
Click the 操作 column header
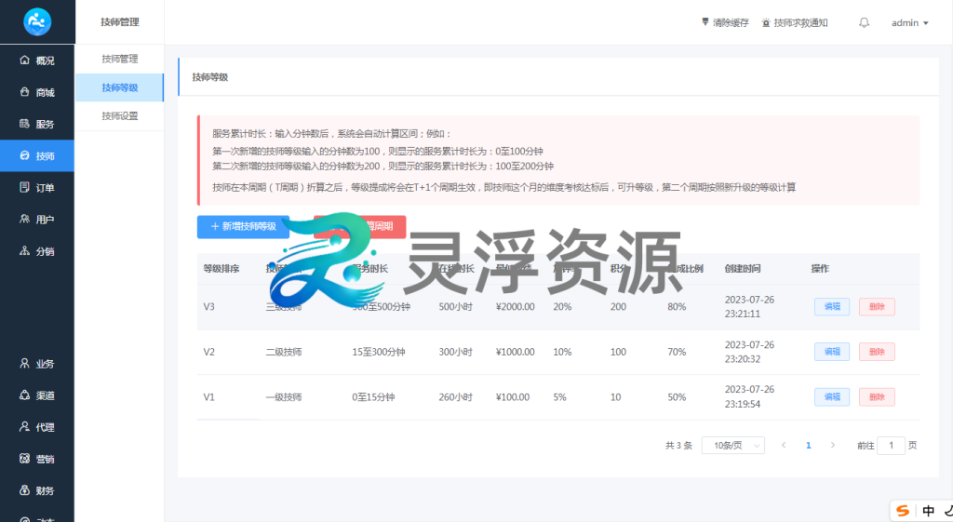[x=820, y=269]
